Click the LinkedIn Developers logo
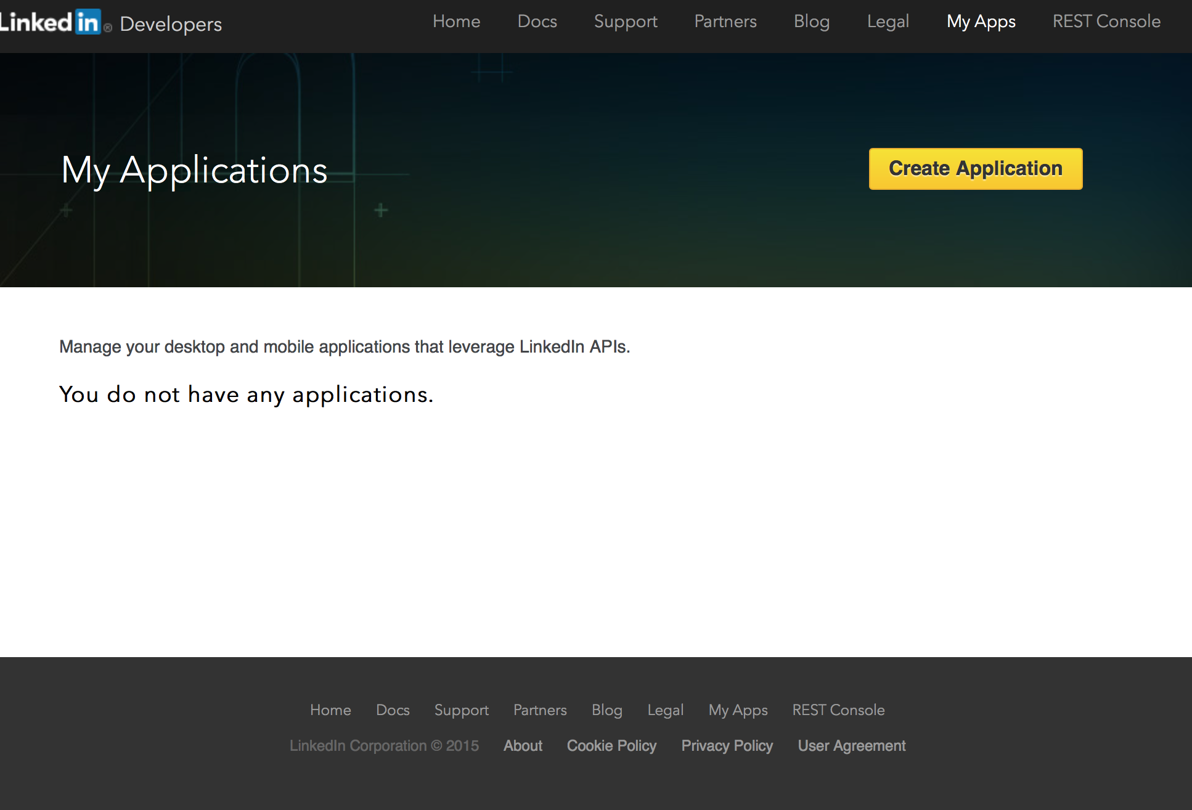This screenshot has width=1192, height=810. (111, 23)
